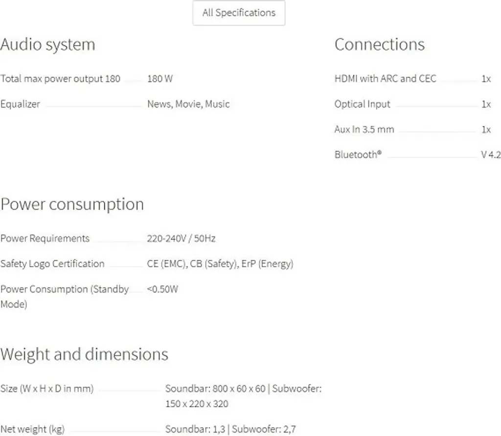This screenshot has width=501, height=436.
Task: Click the Optical Input label
Action: pyautogui.click(x=362, y=104)
